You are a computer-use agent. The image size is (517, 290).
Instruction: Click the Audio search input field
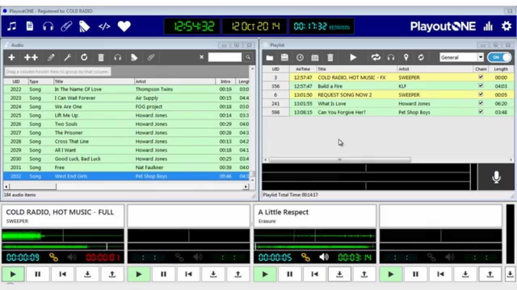click(225, 57)
